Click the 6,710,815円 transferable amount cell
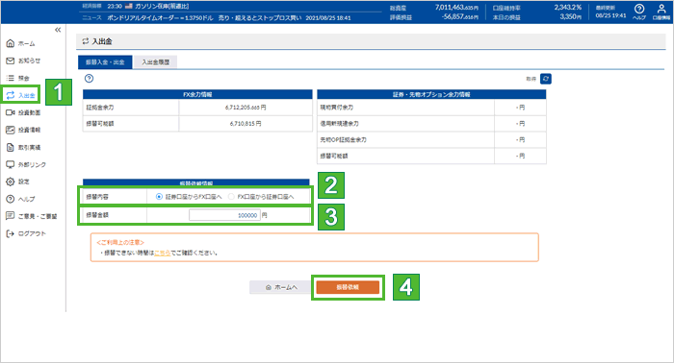 coord(246,124)
